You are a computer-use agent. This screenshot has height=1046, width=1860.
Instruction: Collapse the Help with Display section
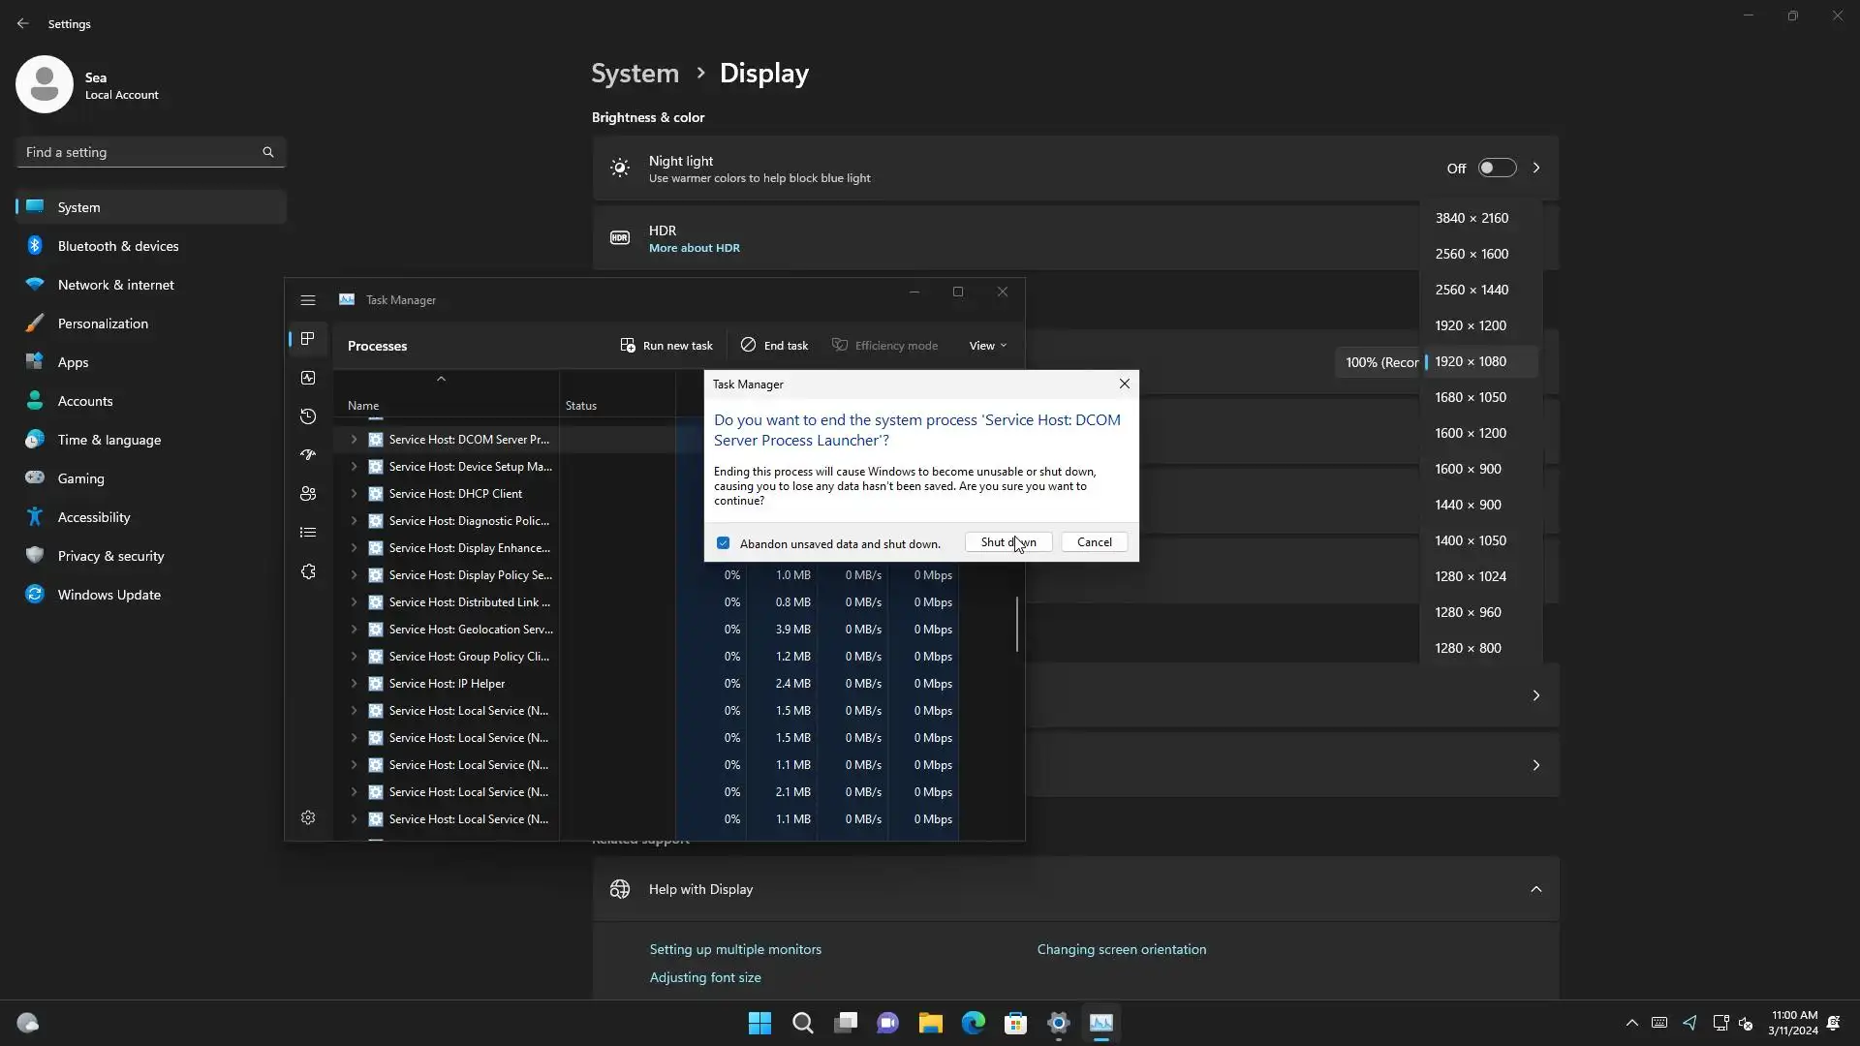tap(1535, 889)
